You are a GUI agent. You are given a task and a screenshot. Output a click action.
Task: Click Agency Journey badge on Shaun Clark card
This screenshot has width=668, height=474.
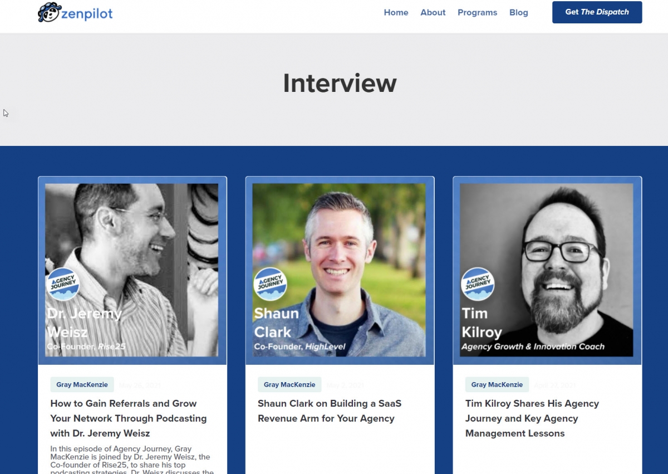(270, 284)
